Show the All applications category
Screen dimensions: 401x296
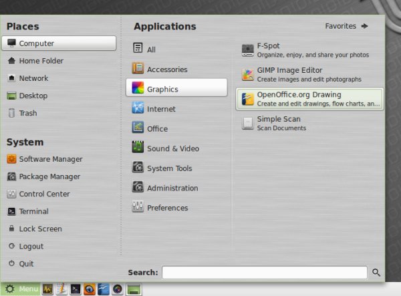[x=151, y=49]
